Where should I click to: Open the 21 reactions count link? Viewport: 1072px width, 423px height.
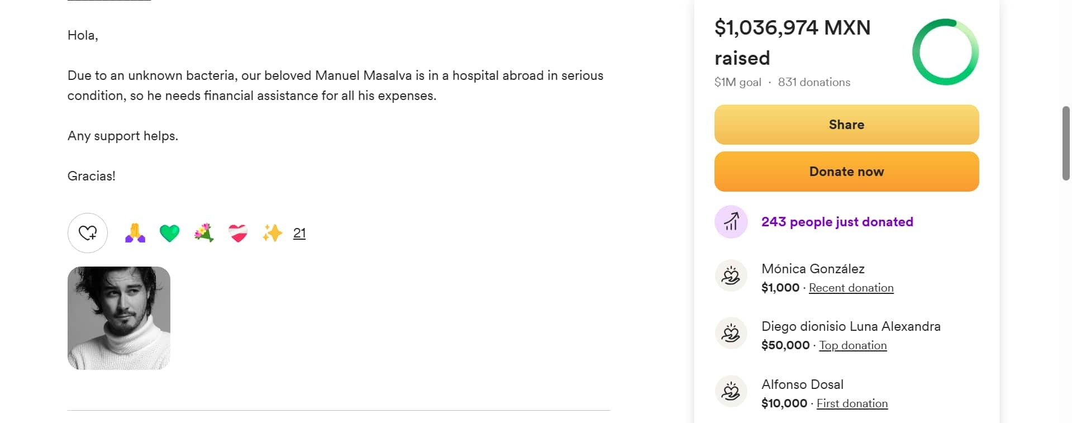coord(299,233)
